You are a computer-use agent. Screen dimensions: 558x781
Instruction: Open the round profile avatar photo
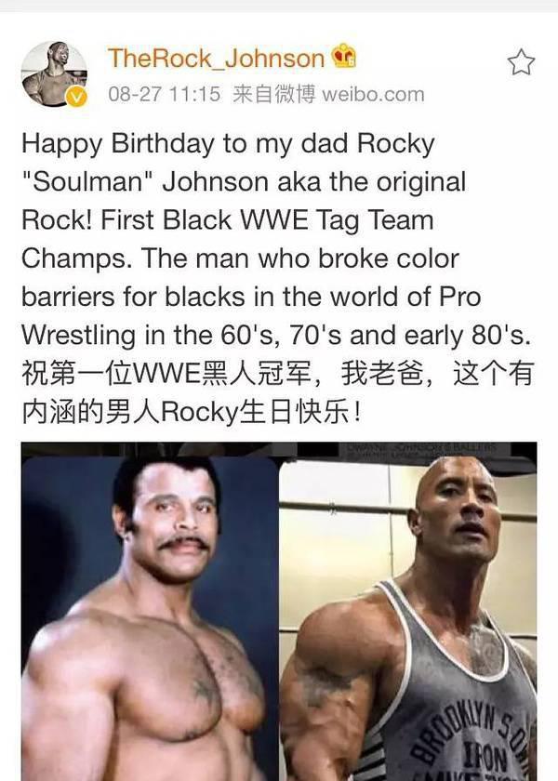pyautogui.click(x=54, y=74)
